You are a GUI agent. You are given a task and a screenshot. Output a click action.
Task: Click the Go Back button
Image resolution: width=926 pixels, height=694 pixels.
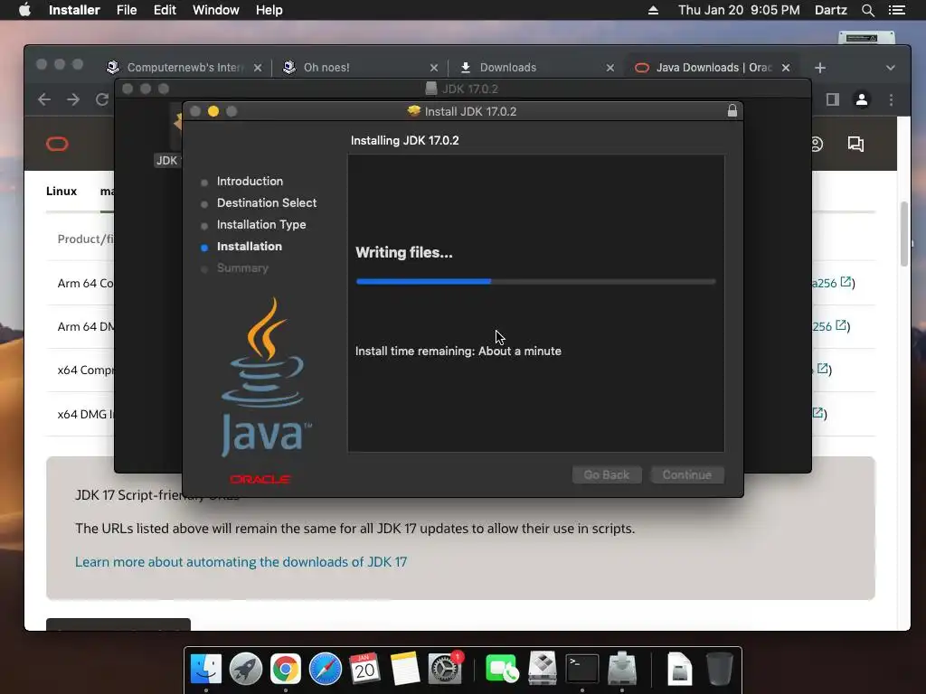[x=607, y=475]
